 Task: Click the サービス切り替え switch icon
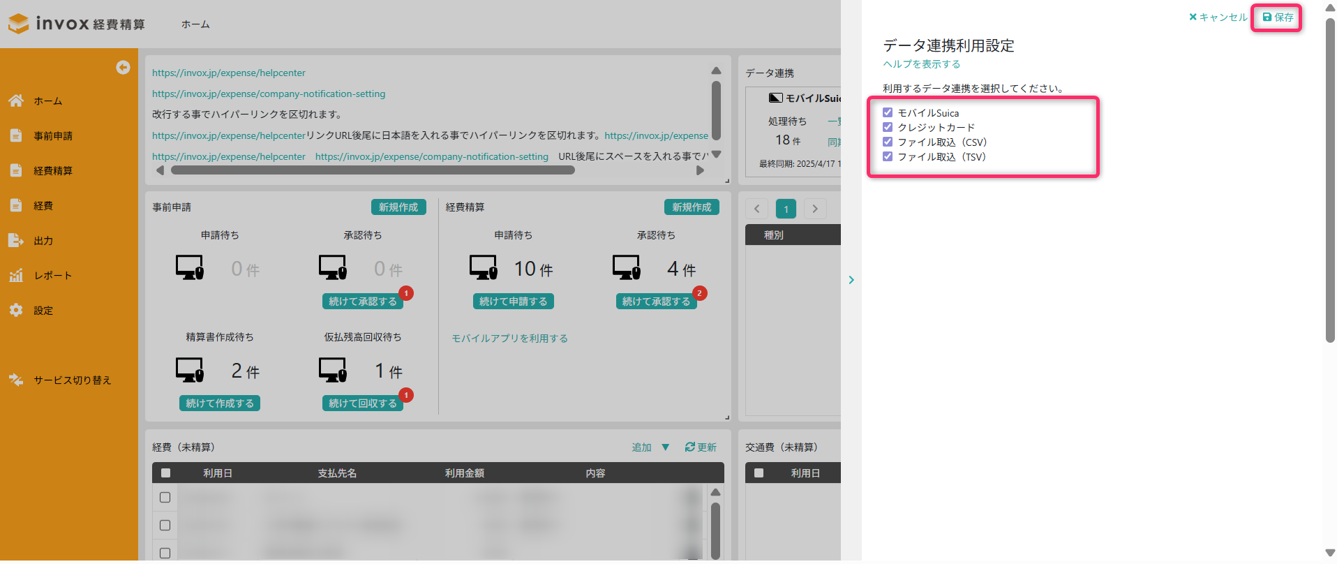16,380
